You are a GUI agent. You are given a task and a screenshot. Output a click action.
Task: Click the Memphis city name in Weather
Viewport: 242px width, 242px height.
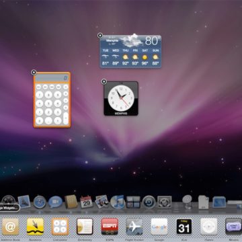coord(112,41)
